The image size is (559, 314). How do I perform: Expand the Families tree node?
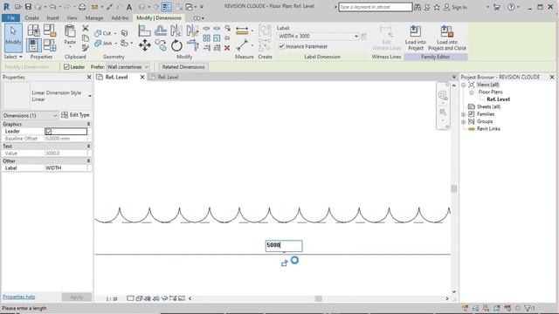click(x=464, y=114)
